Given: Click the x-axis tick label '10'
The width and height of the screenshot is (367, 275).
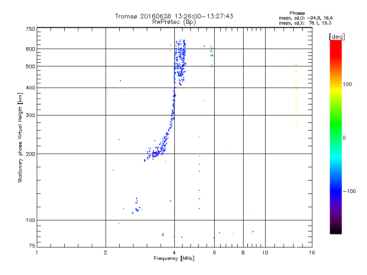Looking at the screenshot, I should click(x=265, y=253).
